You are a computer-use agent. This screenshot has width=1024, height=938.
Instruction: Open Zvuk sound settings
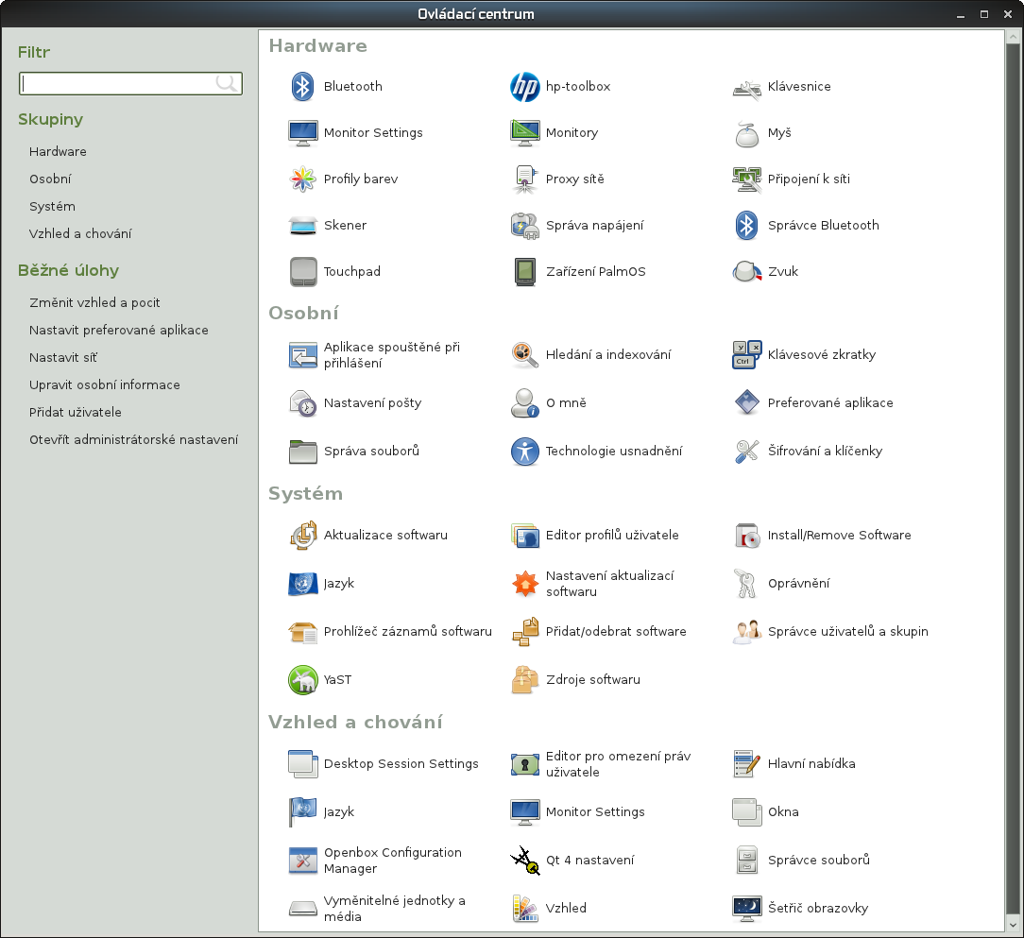click(747, 271)
